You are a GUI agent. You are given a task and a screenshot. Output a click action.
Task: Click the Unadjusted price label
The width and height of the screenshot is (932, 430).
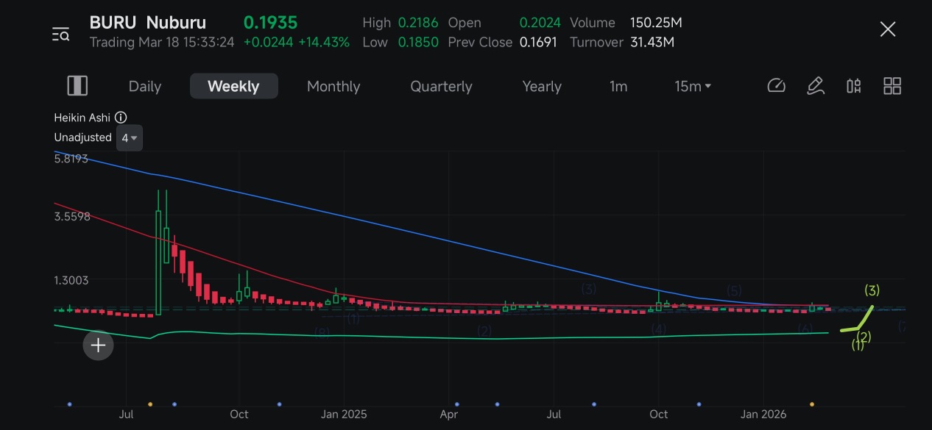coord(82,137)
